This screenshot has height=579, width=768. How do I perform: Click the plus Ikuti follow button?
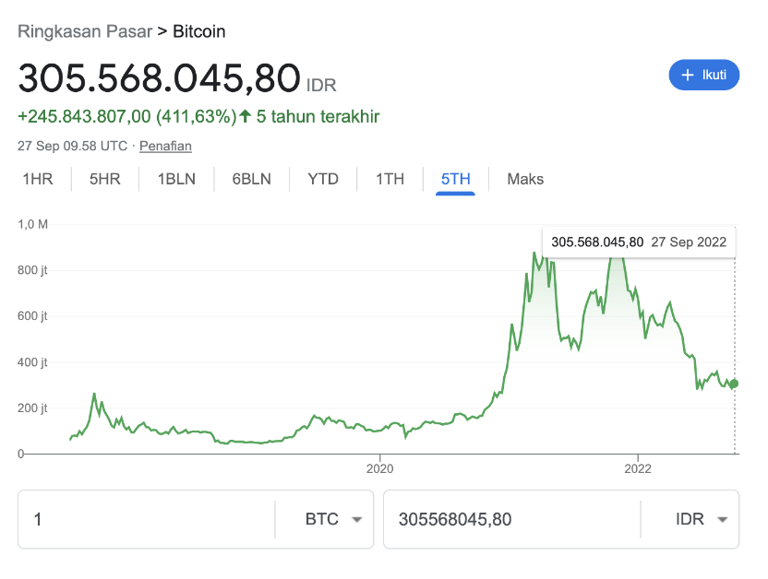click(703, 75)
